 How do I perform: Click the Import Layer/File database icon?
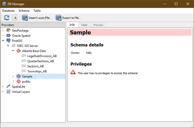(x=25, y=18)
